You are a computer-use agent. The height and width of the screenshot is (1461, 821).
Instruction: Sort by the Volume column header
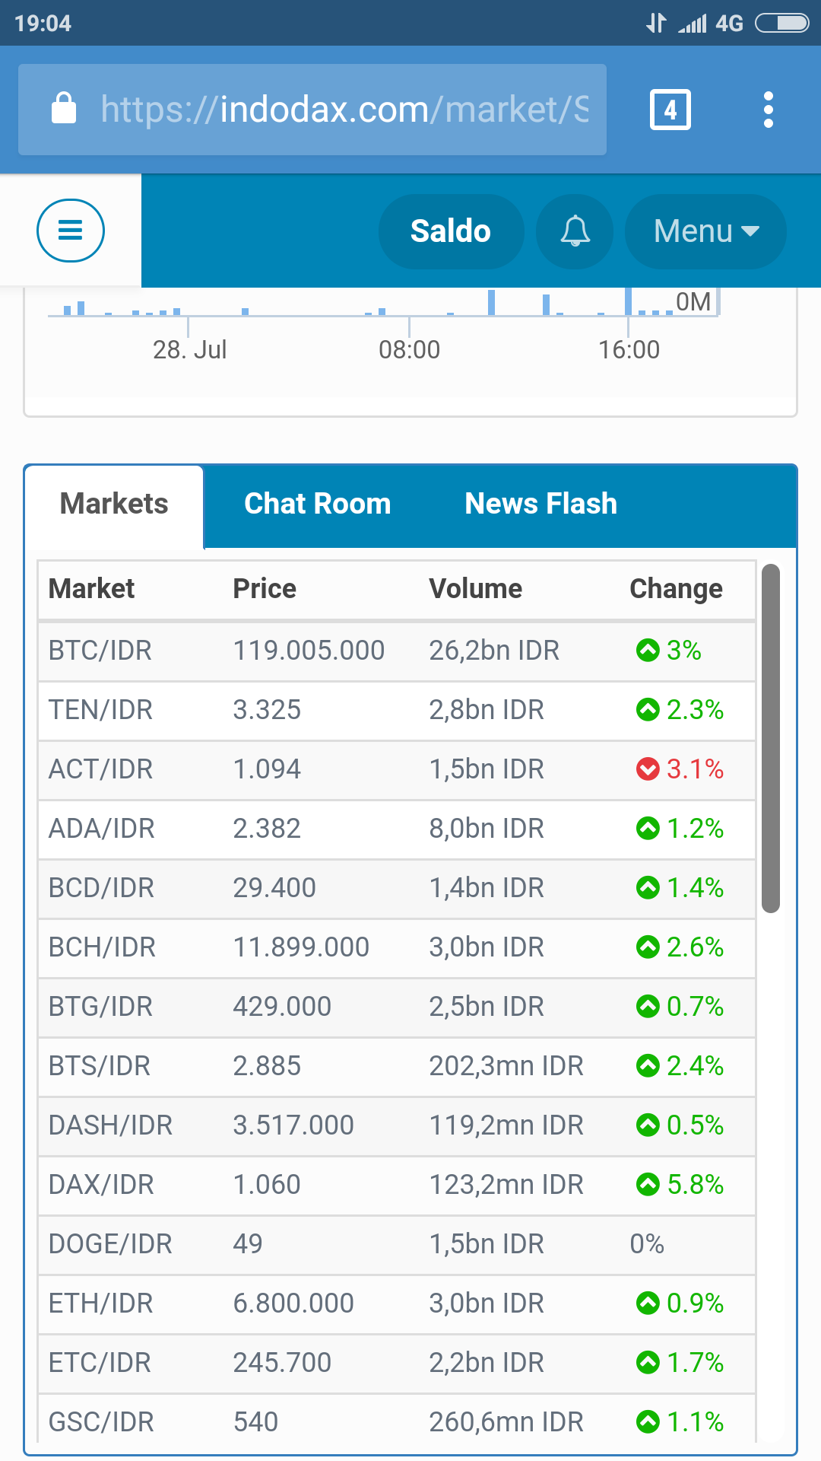click(475, 589)
